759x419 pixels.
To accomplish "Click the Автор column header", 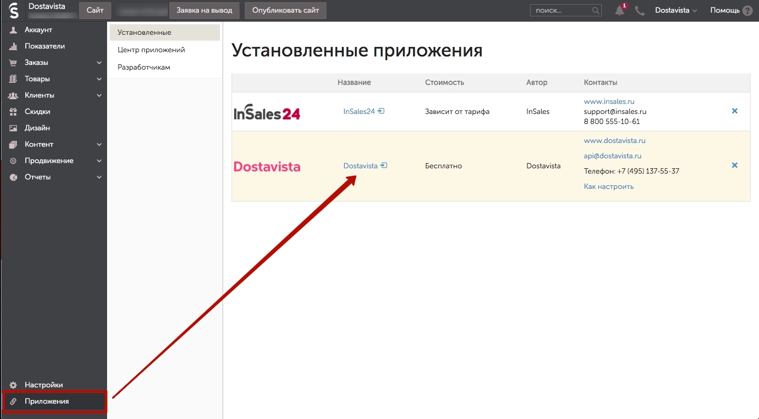I will (537, 83).
